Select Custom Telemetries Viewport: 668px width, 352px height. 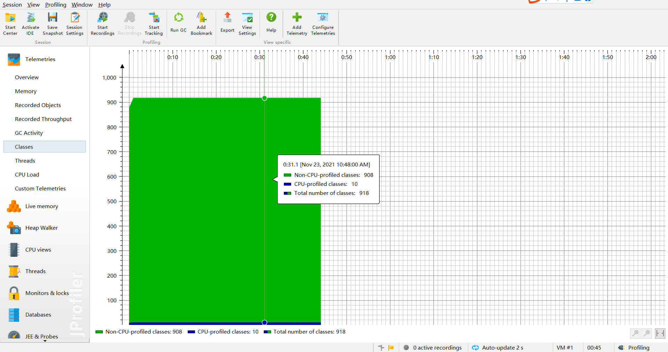[45, 188]
